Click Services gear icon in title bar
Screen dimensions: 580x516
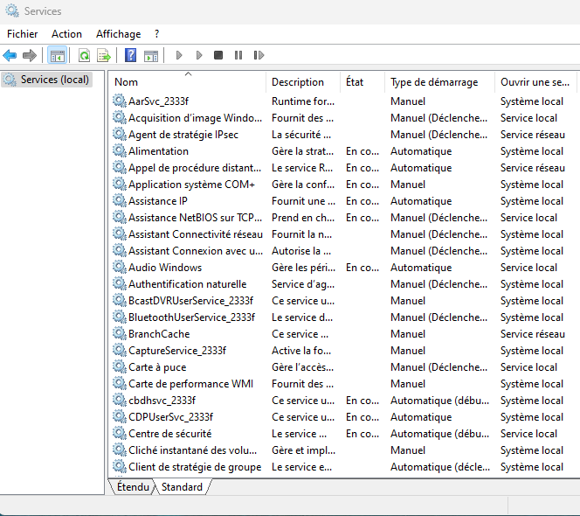coord(12,10)
